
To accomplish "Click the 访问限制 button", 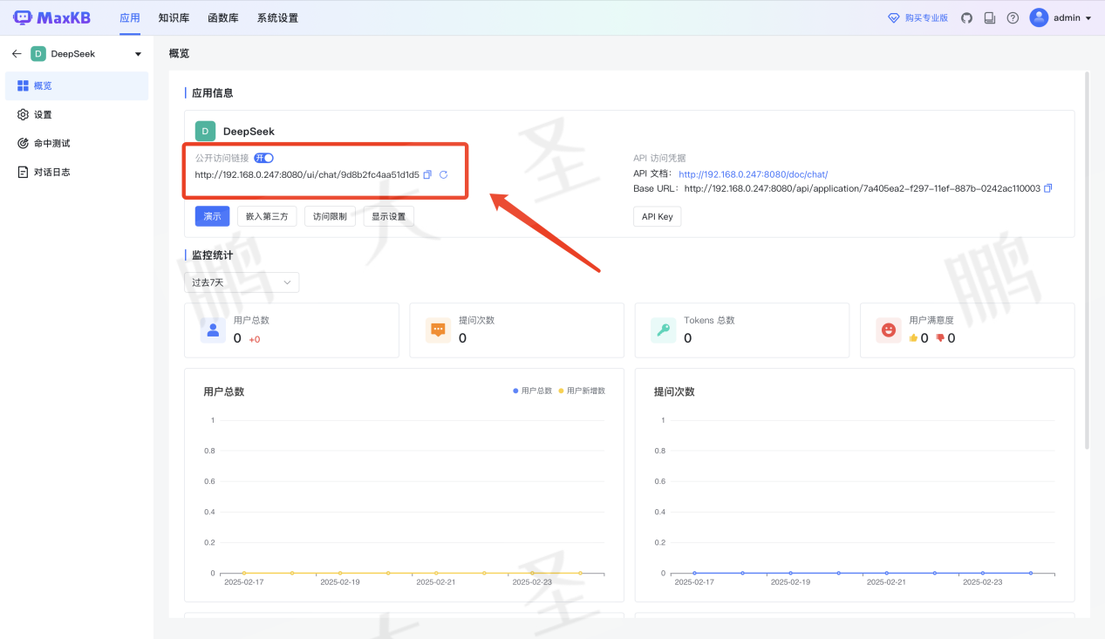I will [x=330, y=216].
